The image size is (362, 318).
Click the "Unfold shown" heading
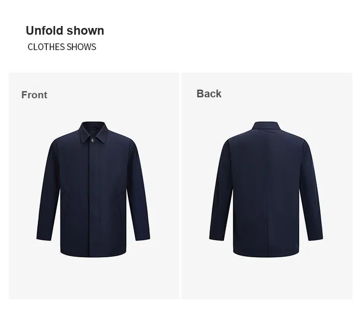click(65, 31)
